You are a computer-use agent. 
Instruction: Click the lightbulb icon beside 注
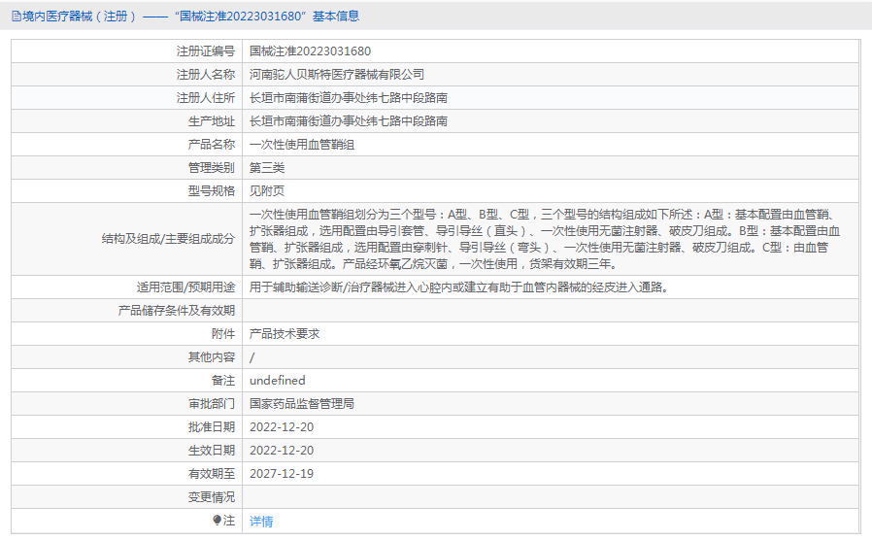(217, 520)
